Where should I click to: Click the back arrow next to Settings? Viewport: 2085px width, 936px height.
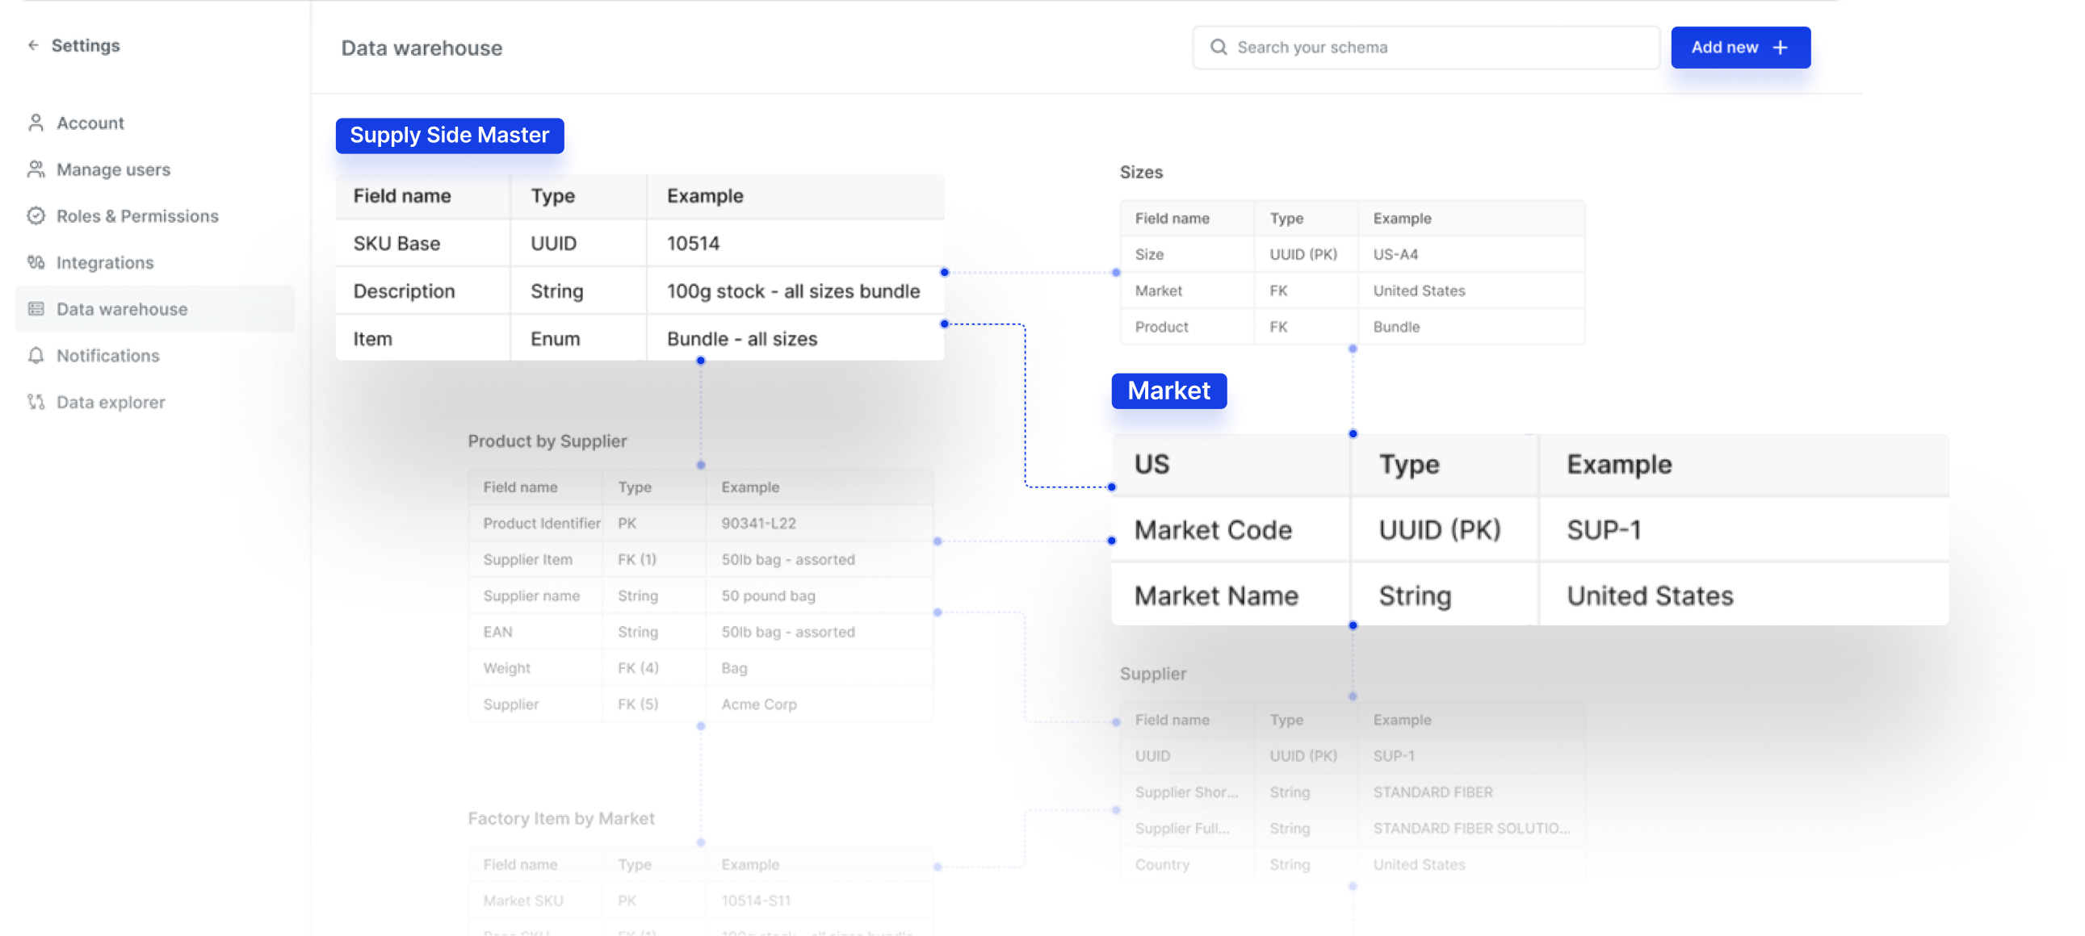tap(33, 45)
